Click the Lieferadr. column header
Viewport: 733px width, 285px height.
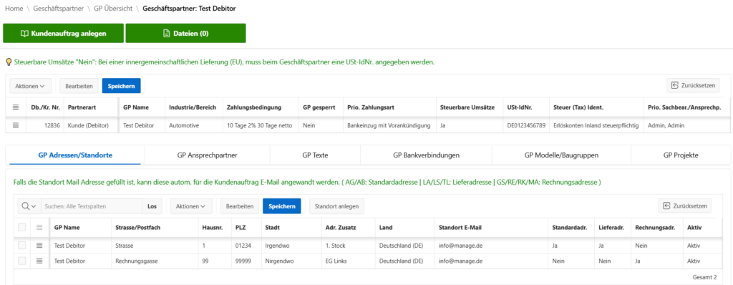(611, 228)
